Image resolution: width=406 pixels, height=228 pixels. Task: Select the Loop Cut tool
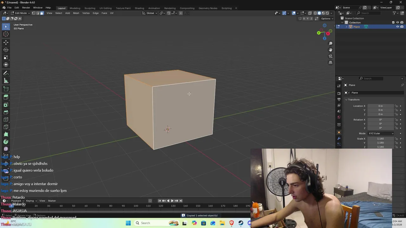(x=6, y=119)
